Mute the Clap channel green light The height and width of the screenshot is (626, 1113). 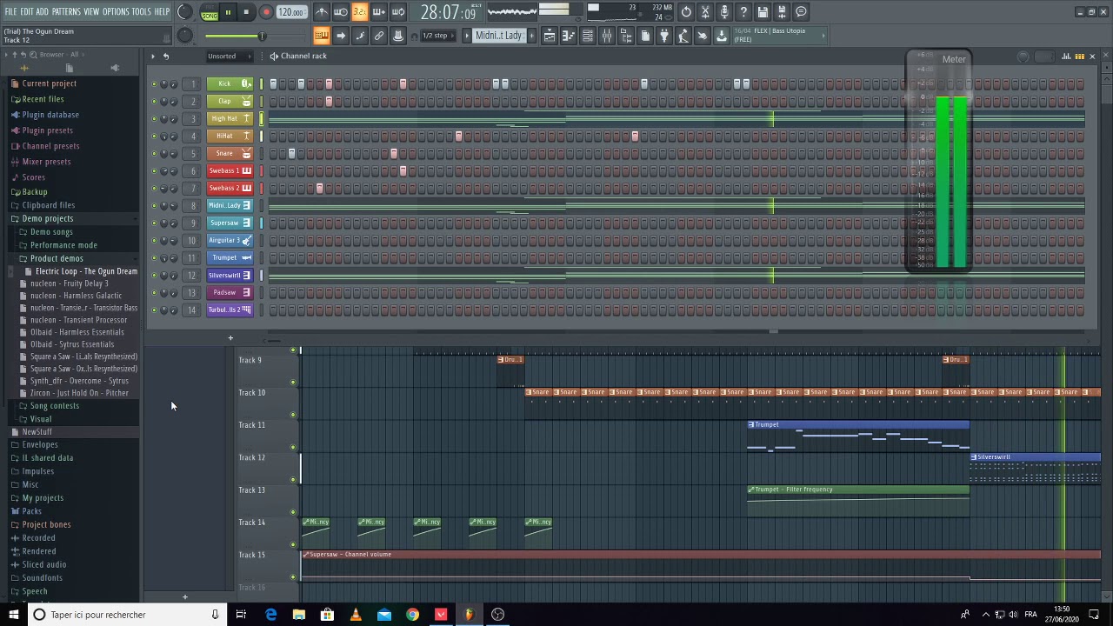[x=155, y=102]
